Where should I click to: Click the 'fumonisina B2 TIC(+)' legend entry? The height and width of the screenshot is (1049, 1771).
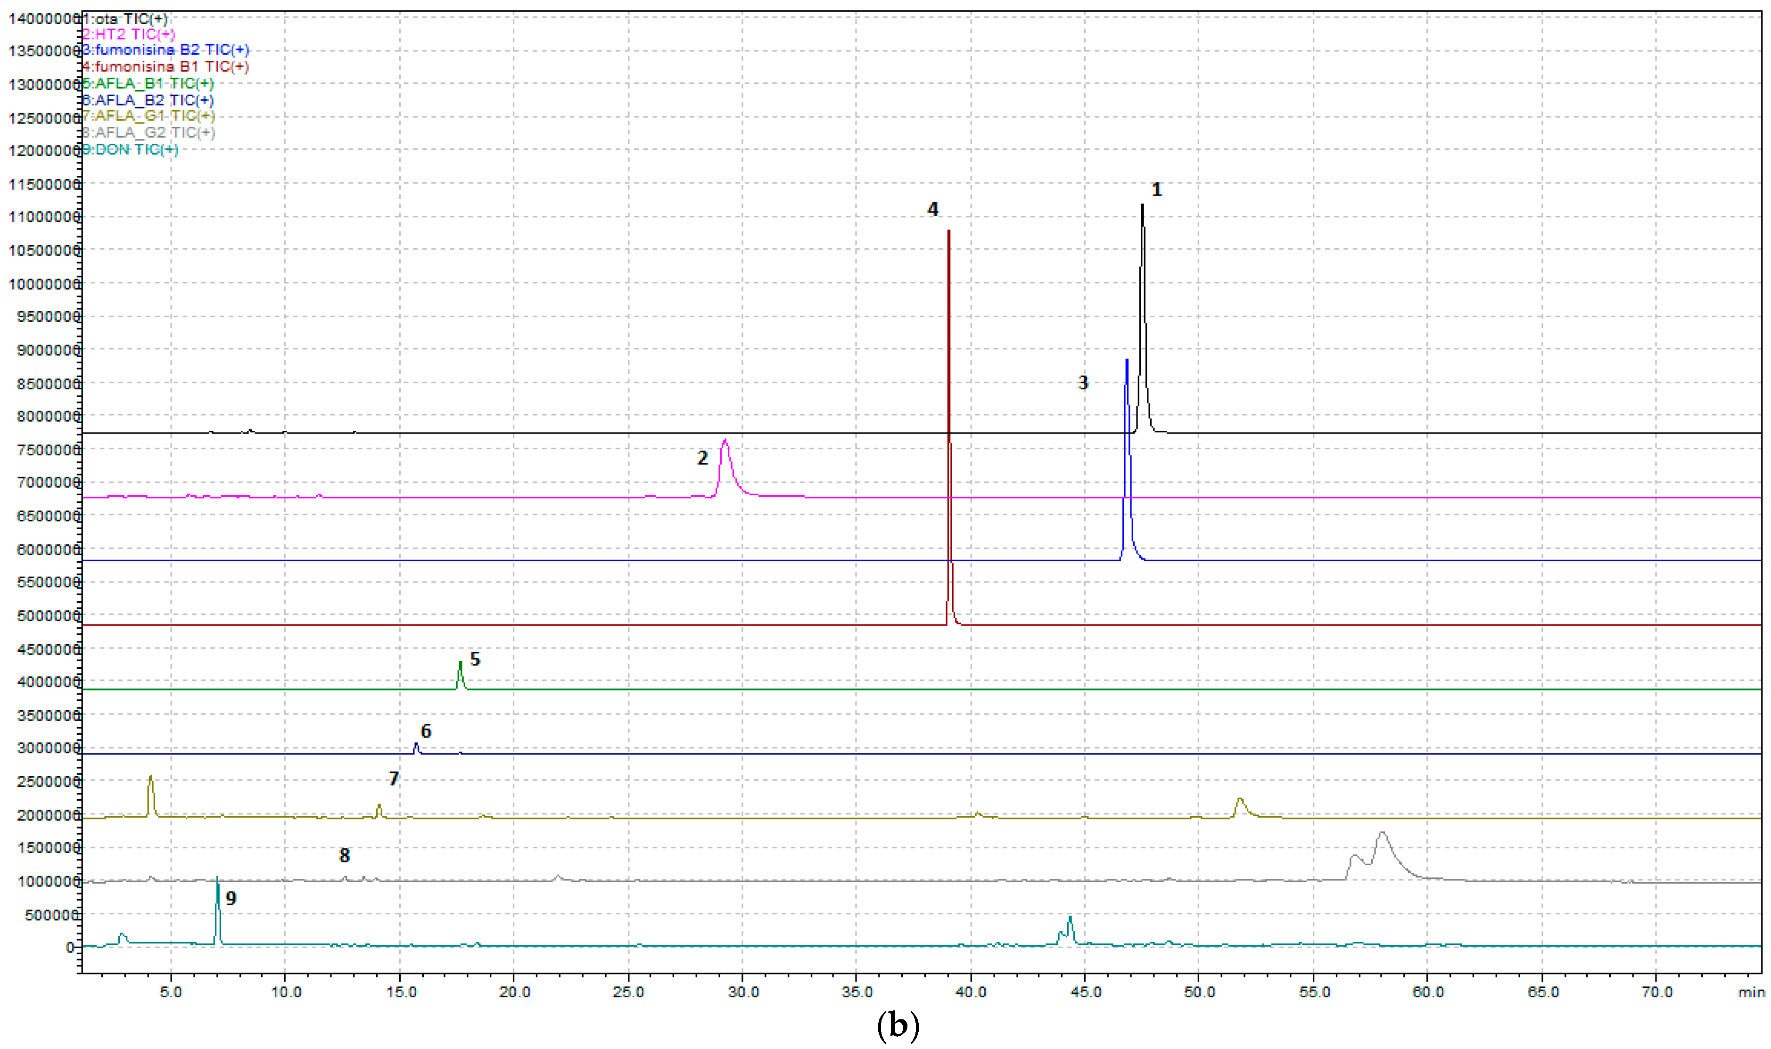(x=166, y=50)
